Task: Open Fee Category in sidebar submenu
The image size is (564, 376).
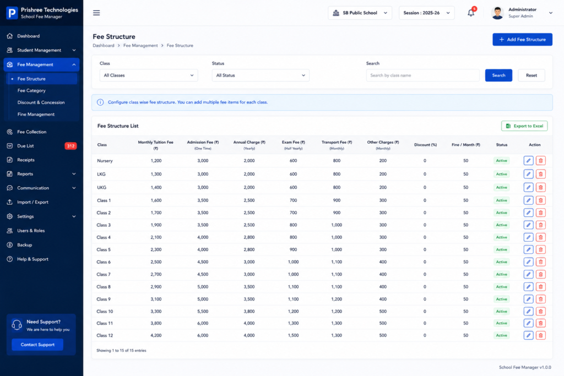Action: [31, 91]
